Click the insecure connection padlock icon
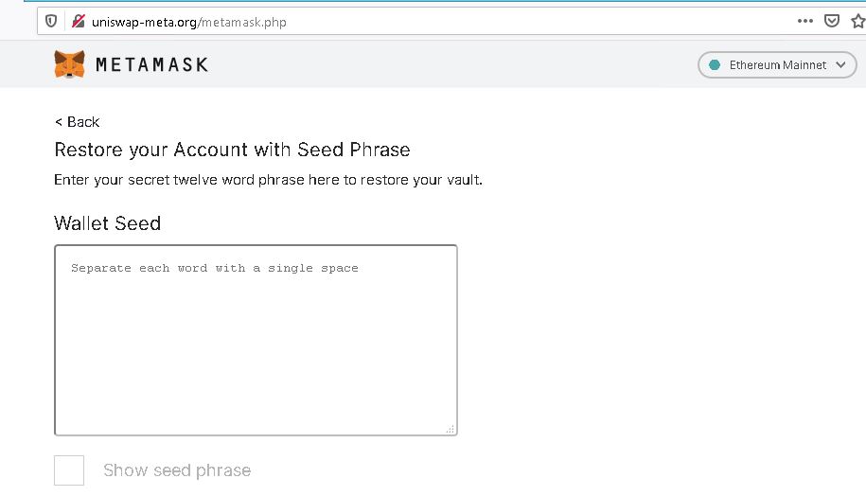Viewport: 866px width, 496px height. point(78,22)
